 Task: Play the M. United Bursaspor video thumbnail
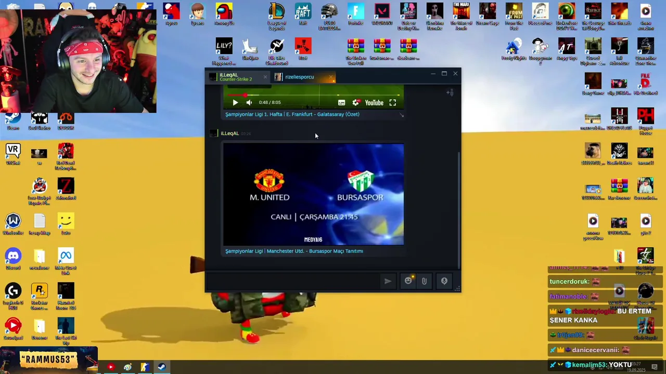point(313,194)
